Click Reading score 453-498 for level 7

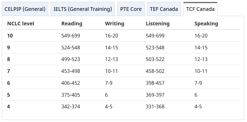coord(71,71)
